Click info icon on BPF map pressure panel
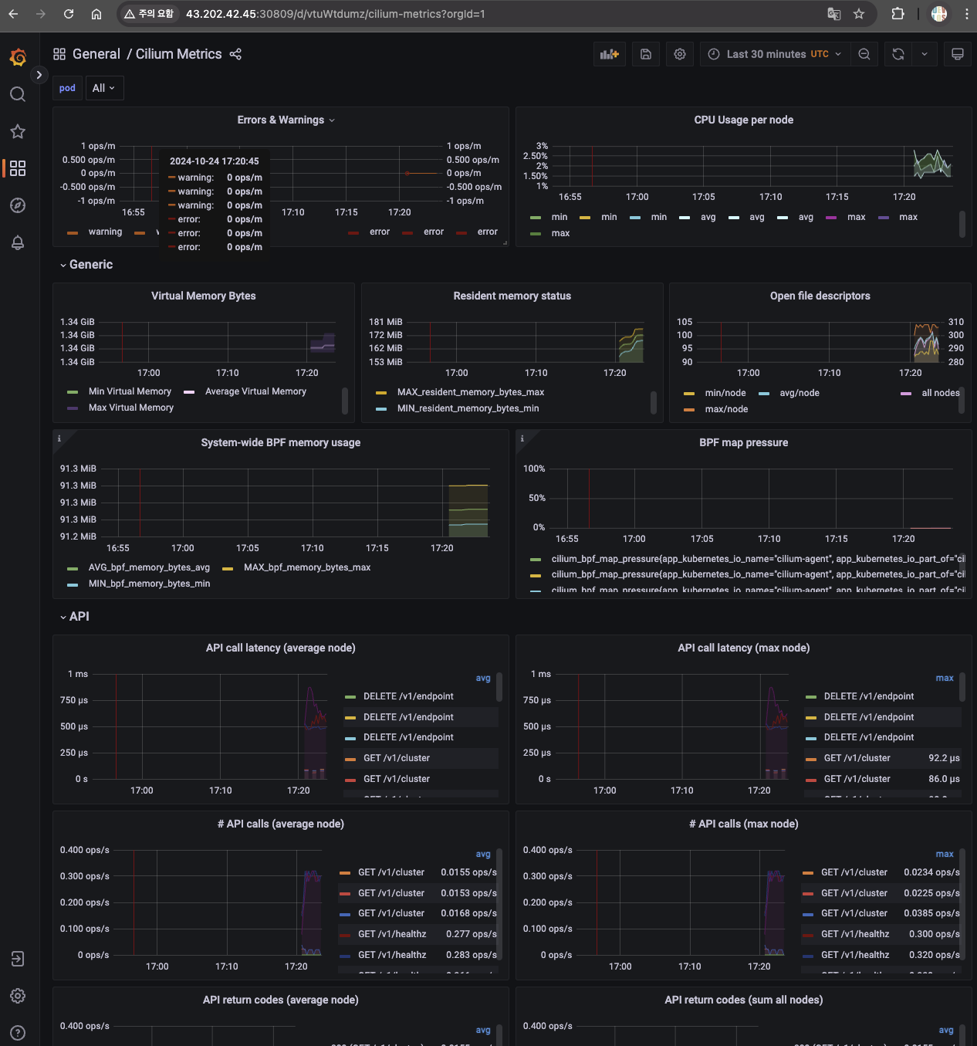This screenshot has height=1046, width=977. (522, 438)
